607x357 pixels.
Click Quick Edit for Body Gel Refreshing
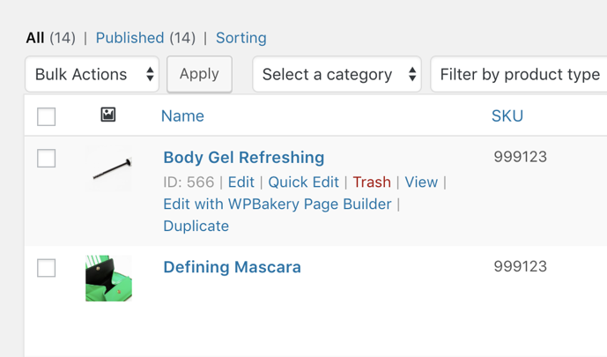click(x=303, y=182)
